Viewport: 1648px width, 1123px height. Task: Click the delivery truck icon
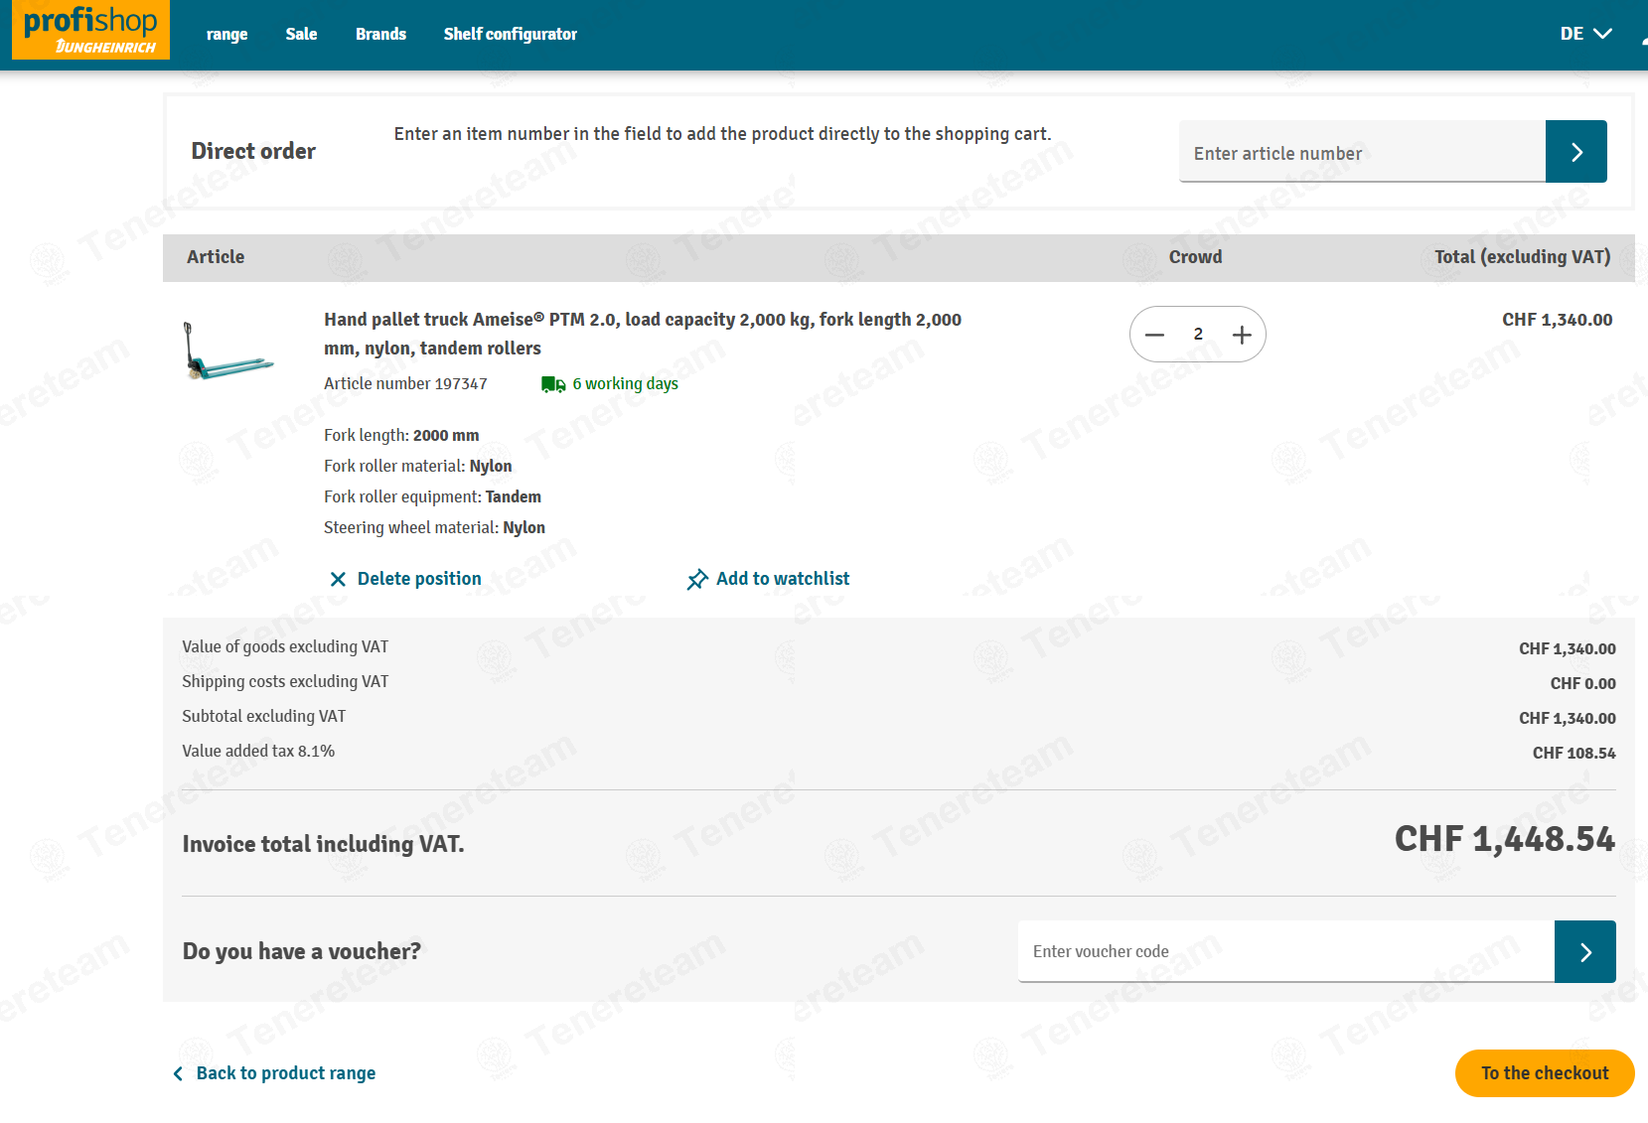pos(553,384)
